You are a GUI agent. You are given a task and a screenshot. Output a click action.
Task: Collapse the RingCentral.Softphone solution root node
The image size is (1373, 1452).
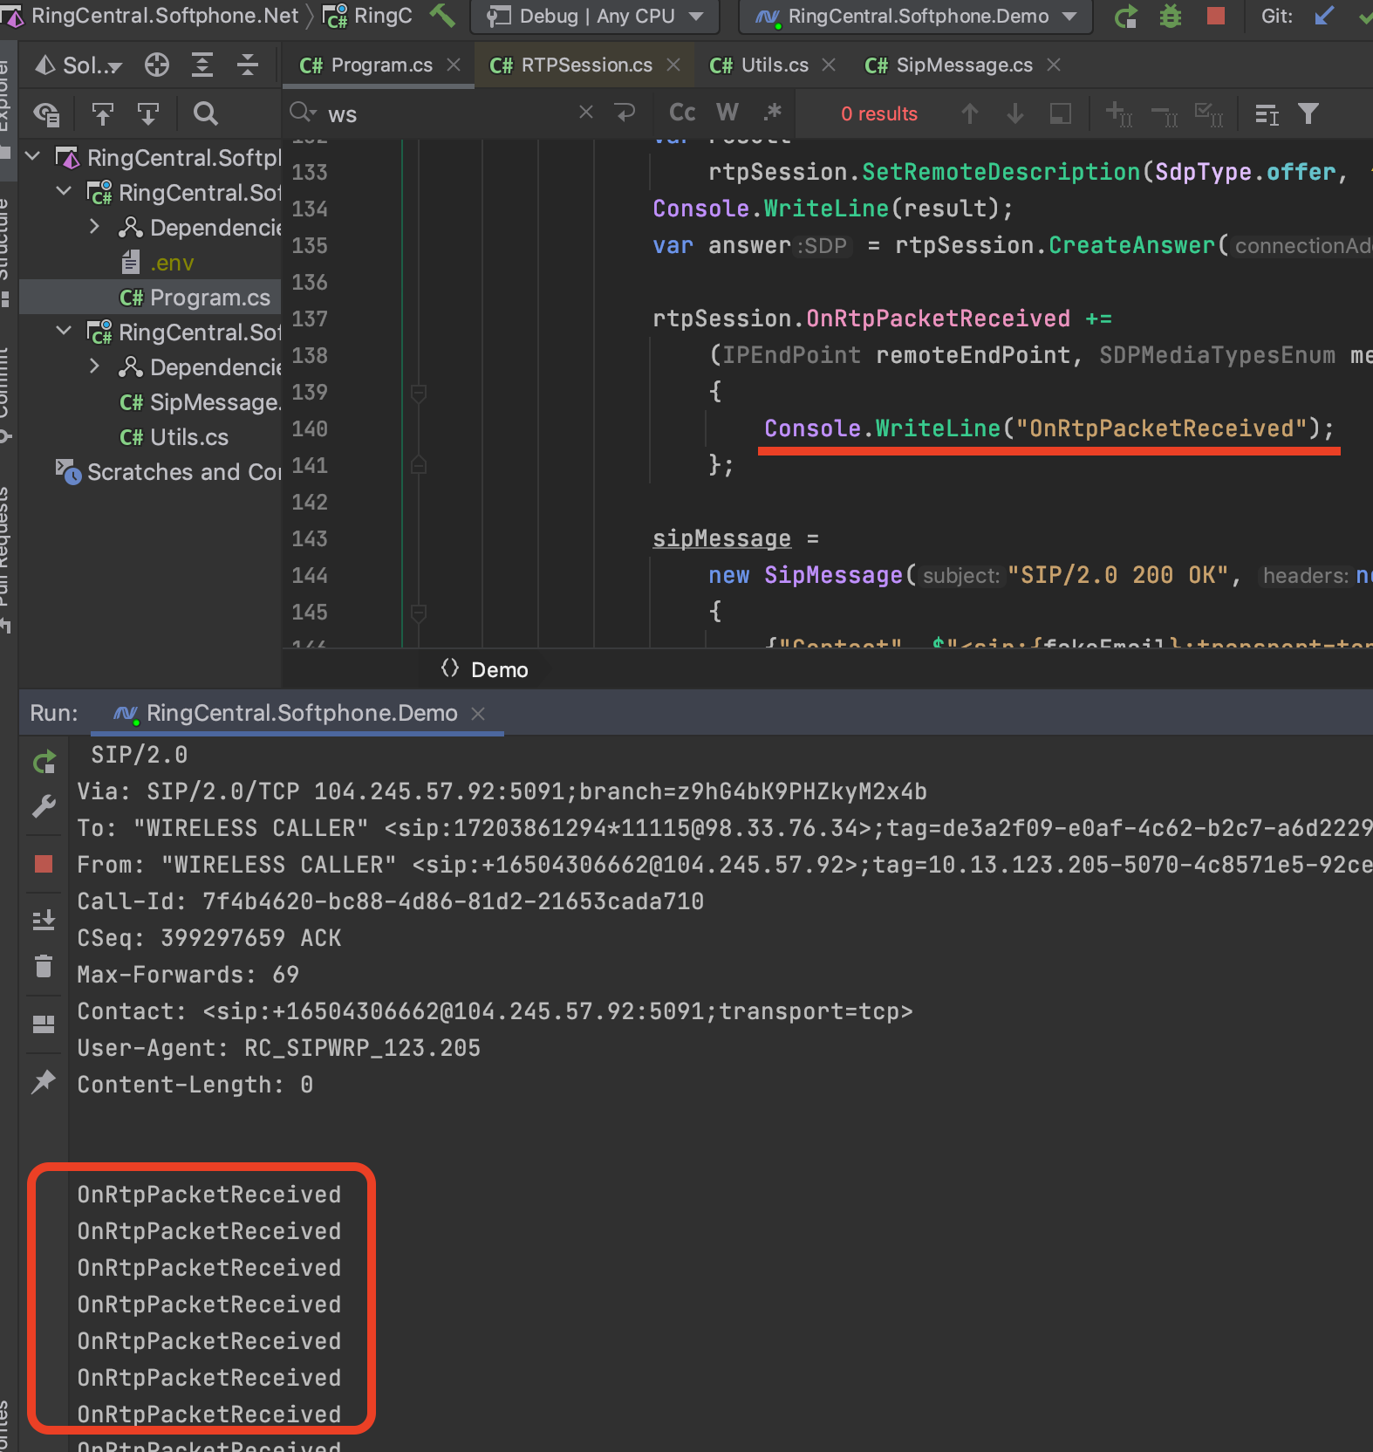[x=33, y=157]
